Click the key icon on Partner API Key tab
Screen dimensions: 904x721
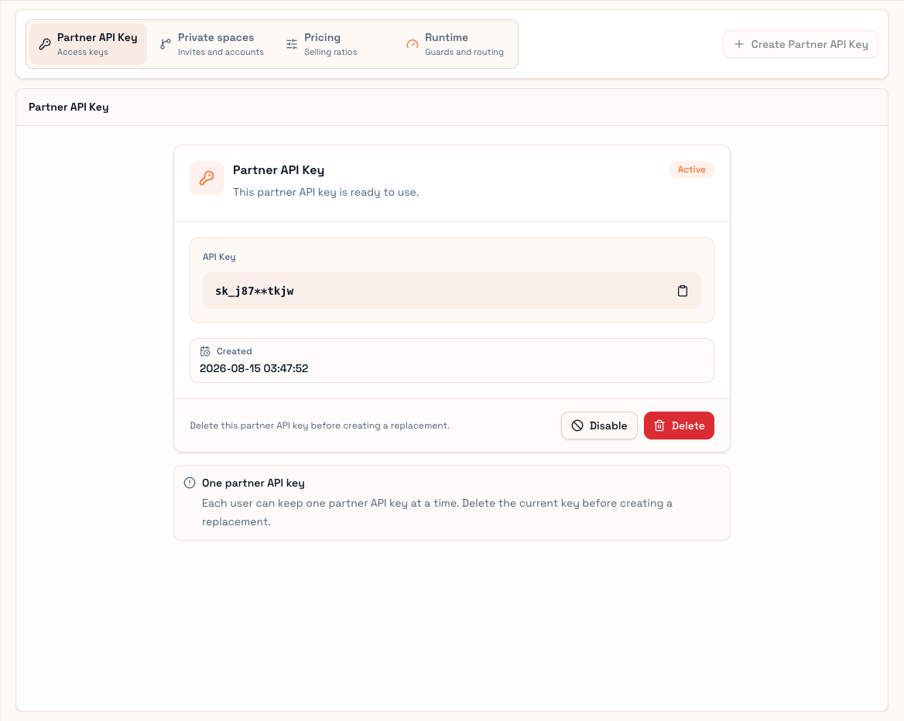44,44
